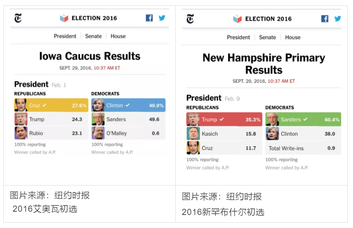Click Trump photo in New Hampshire Republicans
353x228 pixels.
[193, 120]
